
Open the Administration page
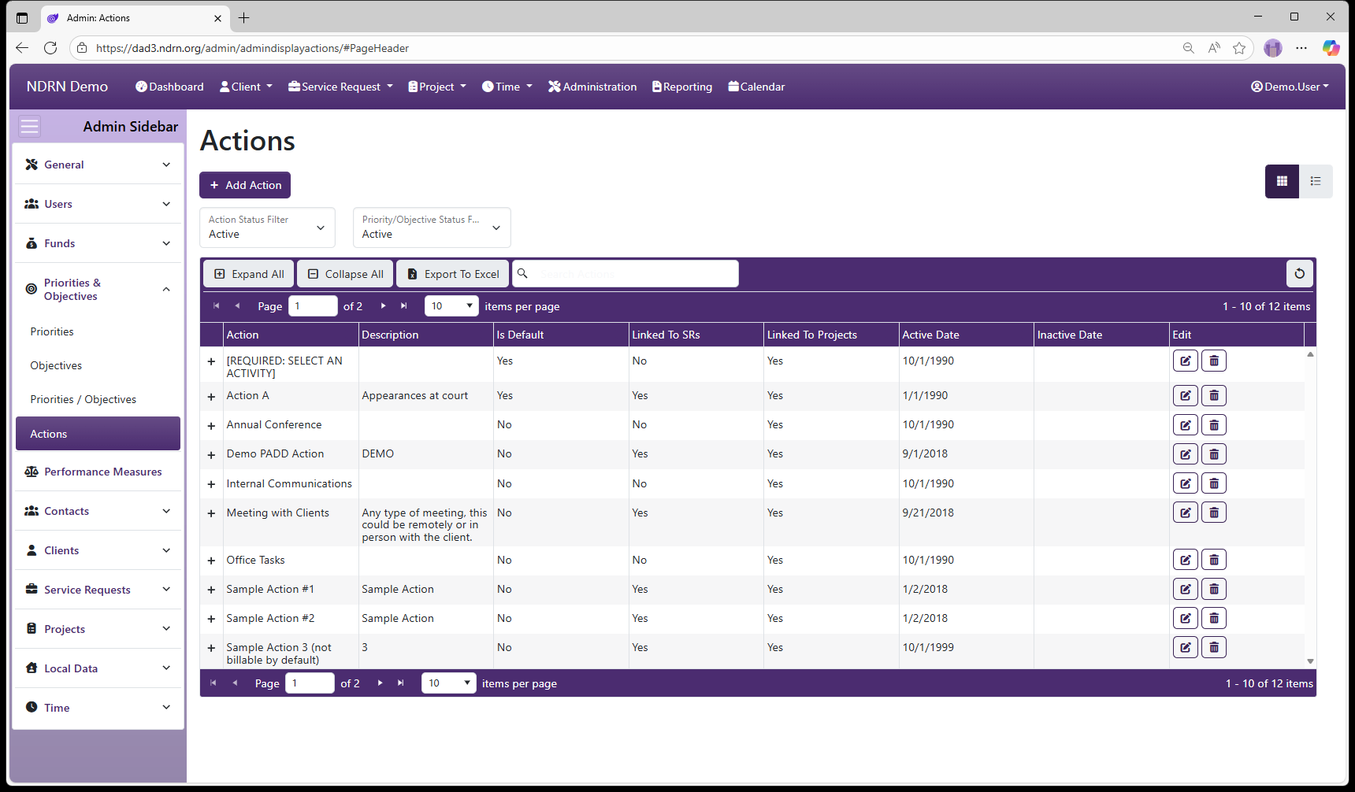click(x=592, y=87)
